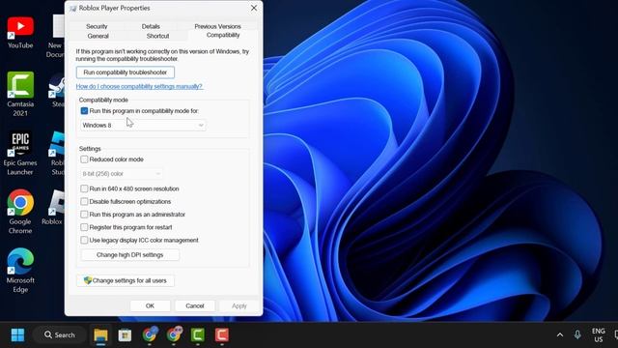Click Run compatibility troubleshooter button
This screenshot has height=348, width=618.
126,72
